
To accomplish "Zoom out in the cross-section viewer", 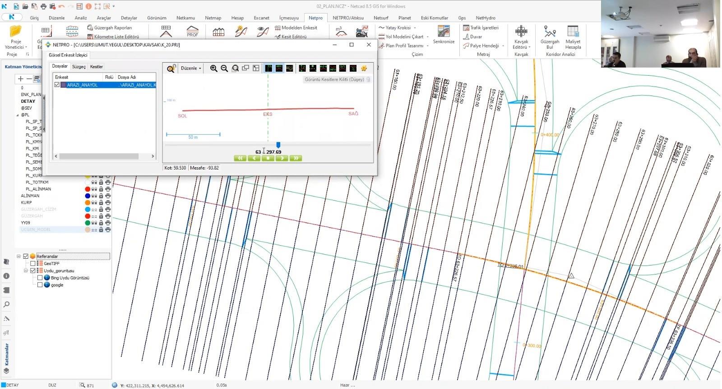I will (x=224, y=68).
